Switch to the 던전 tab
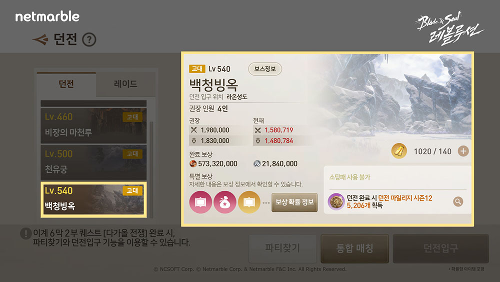Screen dimensions: 500x282 click(x=66, y=84)
